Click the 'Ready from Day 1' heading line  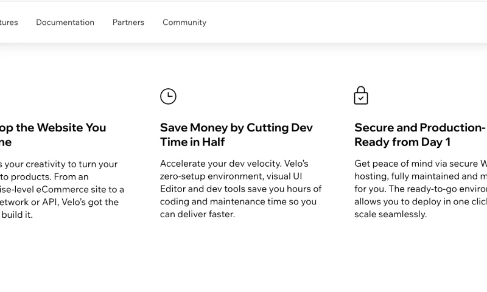(402, 142)
